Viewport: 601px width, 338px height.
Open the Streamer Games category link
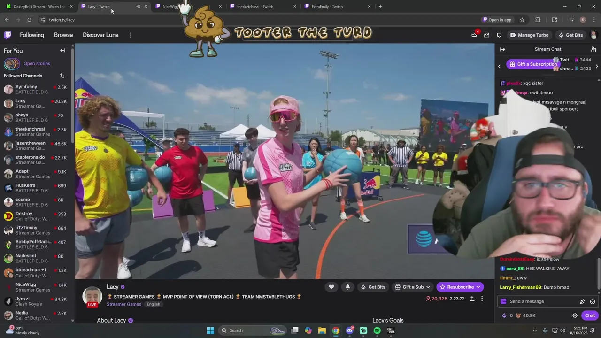coord(124,304)
